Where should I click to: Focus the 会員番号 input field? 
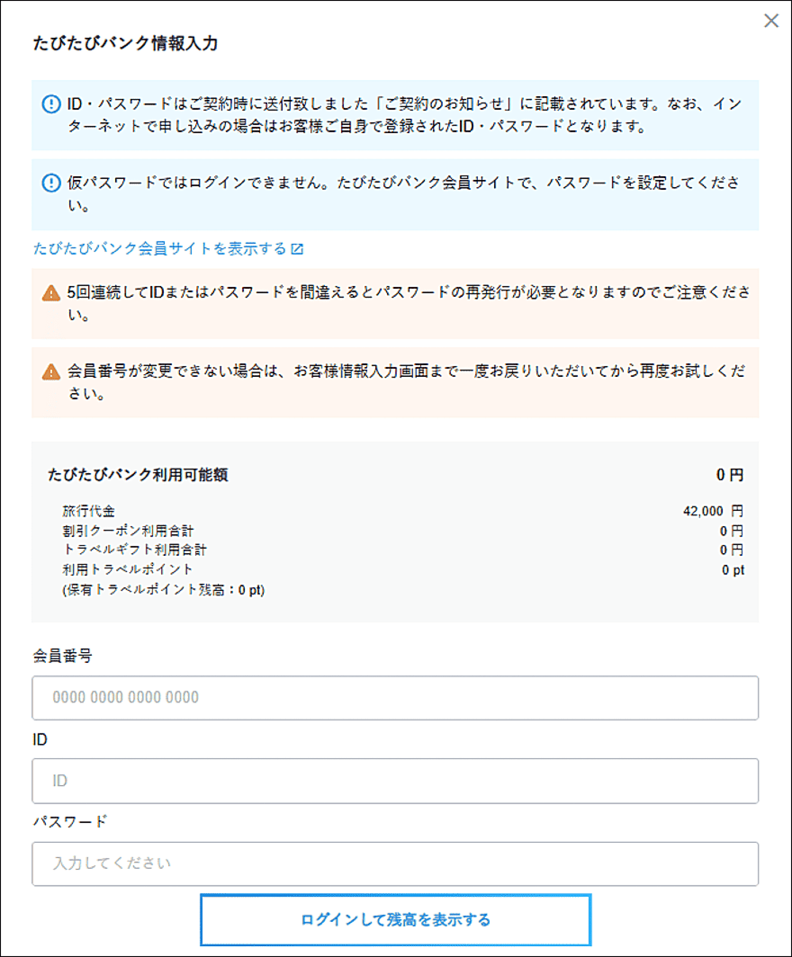pos(395,698)
